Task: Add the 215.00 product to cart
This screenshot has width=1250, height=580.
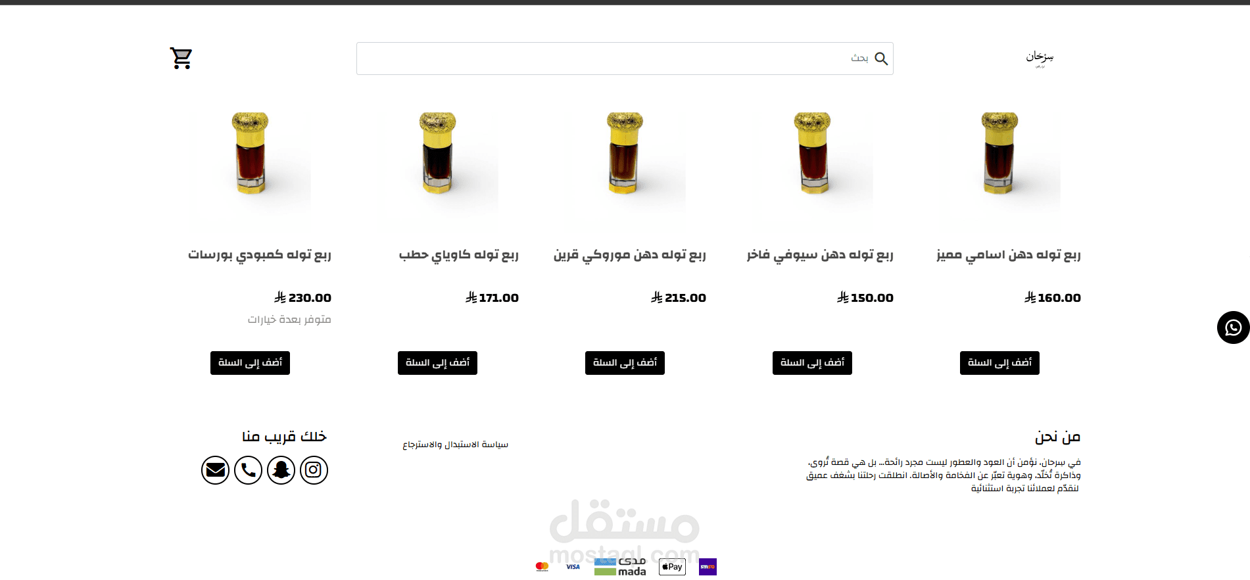Action: click(x=625, y=363)
